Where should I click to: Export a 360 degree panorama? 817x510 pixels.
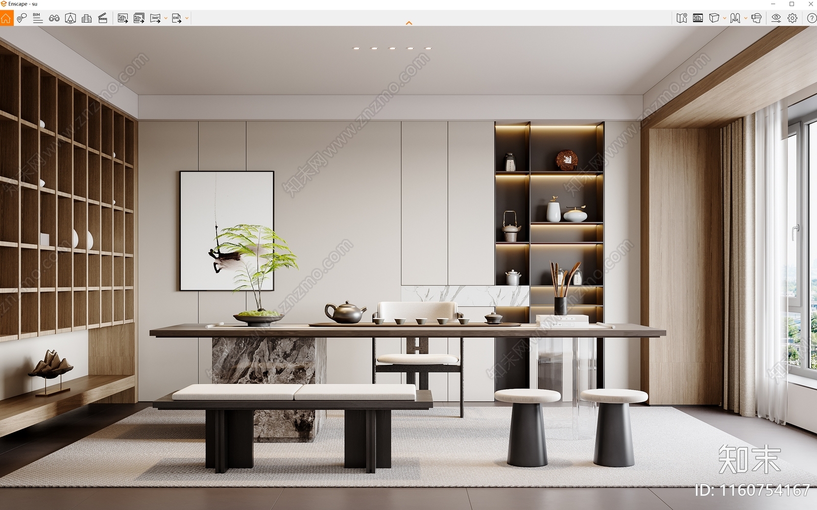155,18
